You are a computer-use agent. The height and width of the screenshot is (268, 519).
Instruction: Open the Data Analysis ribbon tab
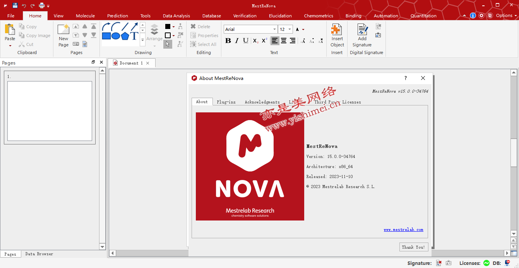coord(176,16)
